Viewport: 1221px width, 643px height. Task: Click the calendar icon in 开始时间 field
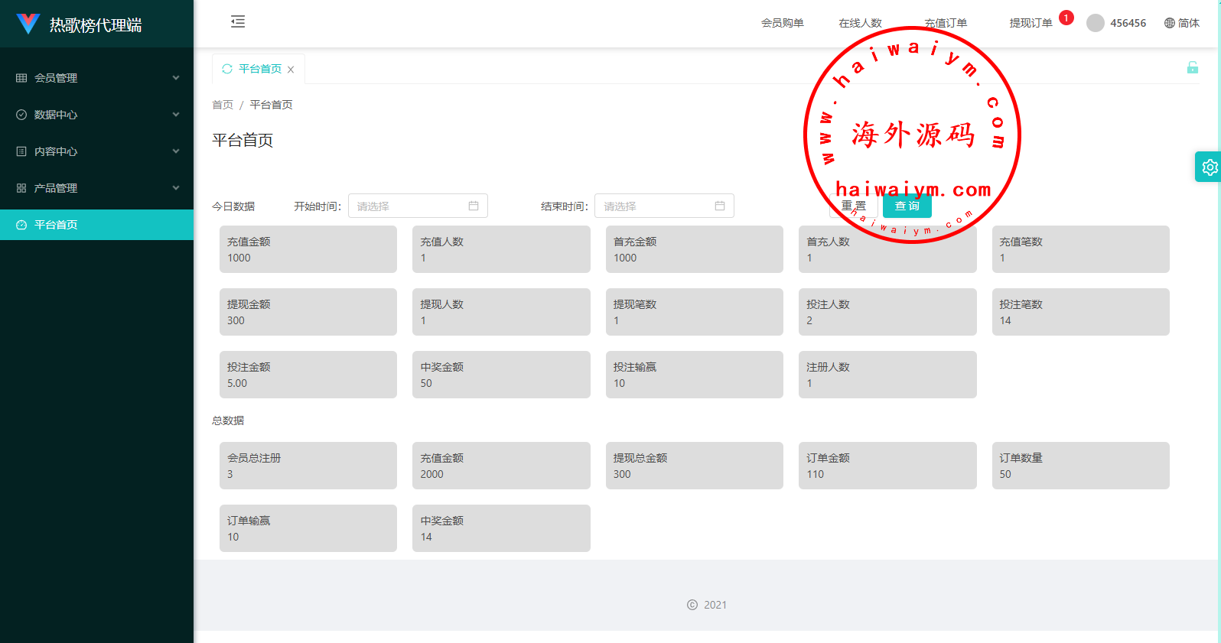[474, 206]
